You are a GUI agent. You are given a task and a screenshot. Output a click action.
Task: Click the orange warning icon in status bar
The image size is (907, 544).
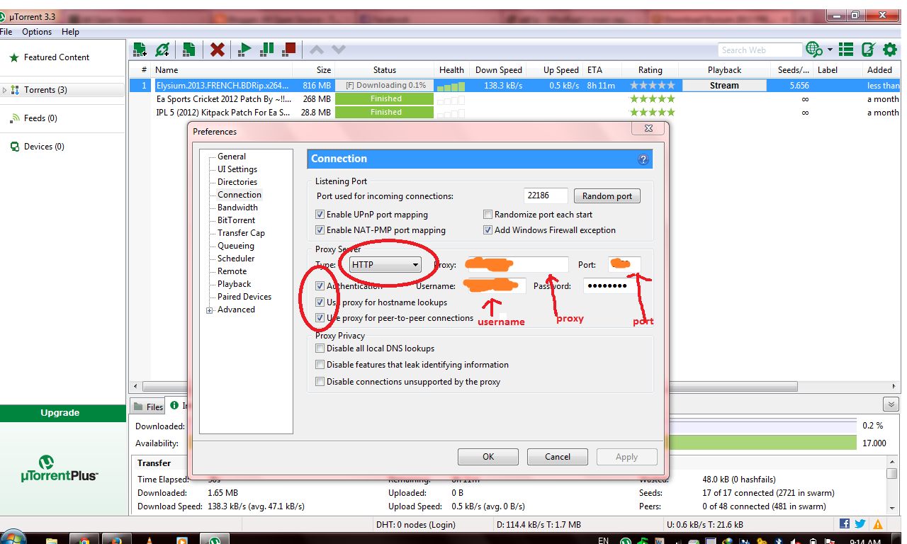[878, 524]
